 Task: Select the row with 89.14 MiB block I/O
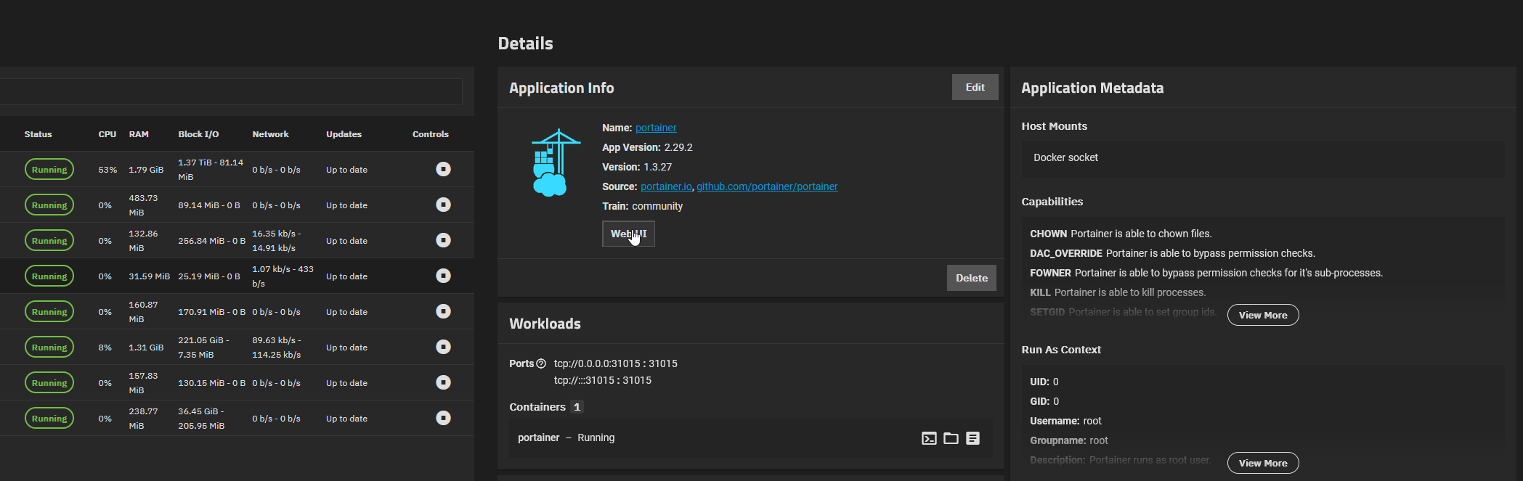(237, 205)
